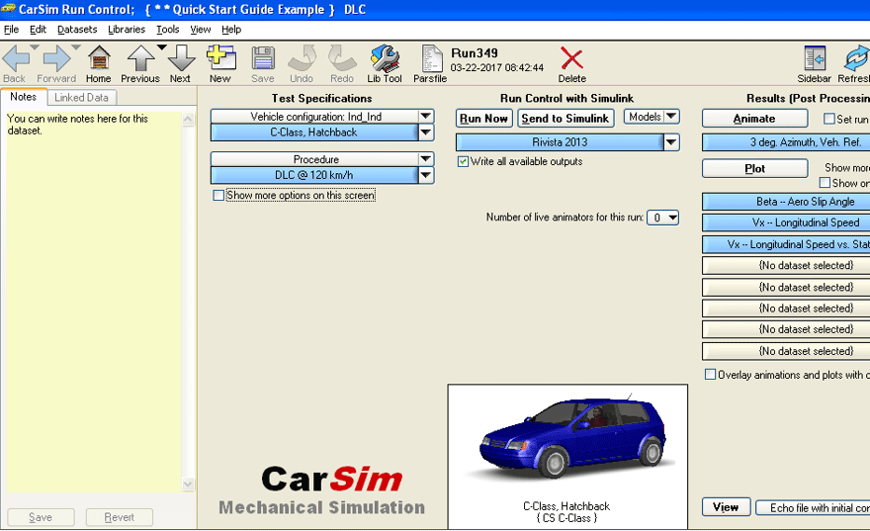Open Rivista 2013 dropdown arrow
The height and width of the screenshot is (531, 870).
[x=671, y=142]
